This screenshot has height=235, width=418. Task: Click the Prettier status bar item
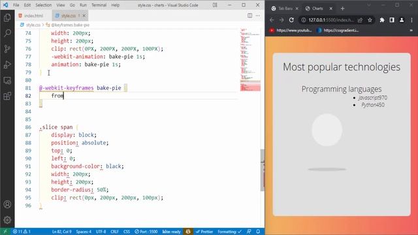pos(204,232)
